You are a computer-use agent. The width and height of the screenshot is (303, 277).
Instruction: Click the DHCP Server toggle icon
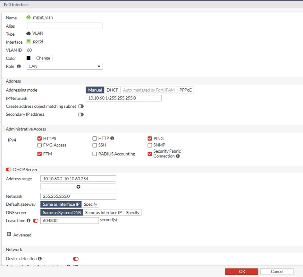coord(9,169)
